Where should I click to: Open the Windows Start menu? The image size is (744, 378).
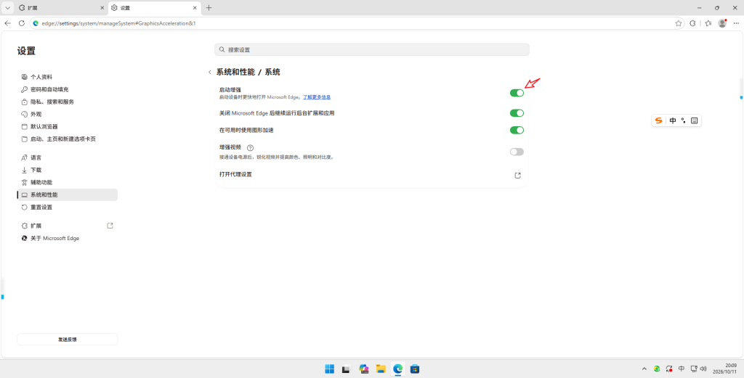coord(329,369)
